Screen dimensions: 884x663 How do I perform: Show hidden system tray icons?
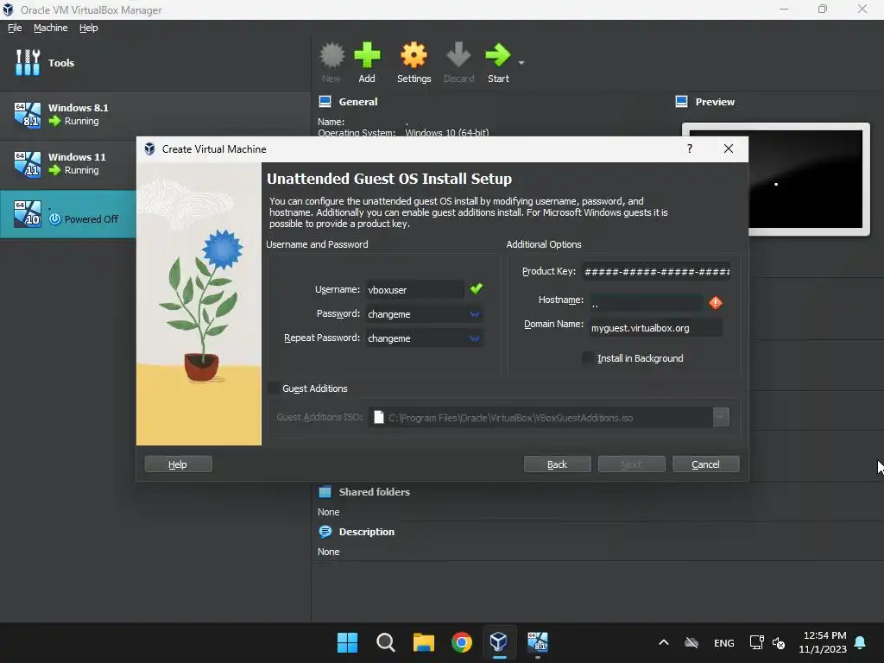click(664, 642)
